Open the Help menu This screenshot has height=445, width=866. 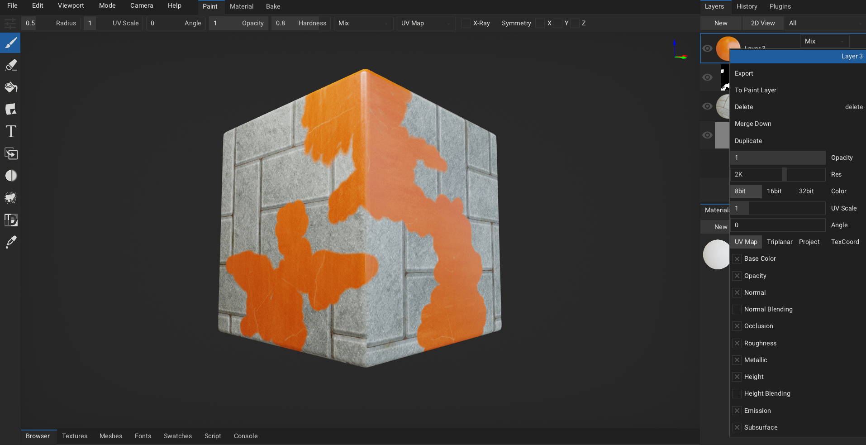[174, 5]
